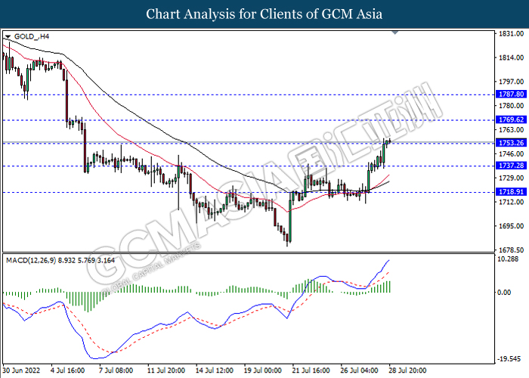Click the 11 Jul 20:00 time label
529x378 pixels.
coord(166,370)
